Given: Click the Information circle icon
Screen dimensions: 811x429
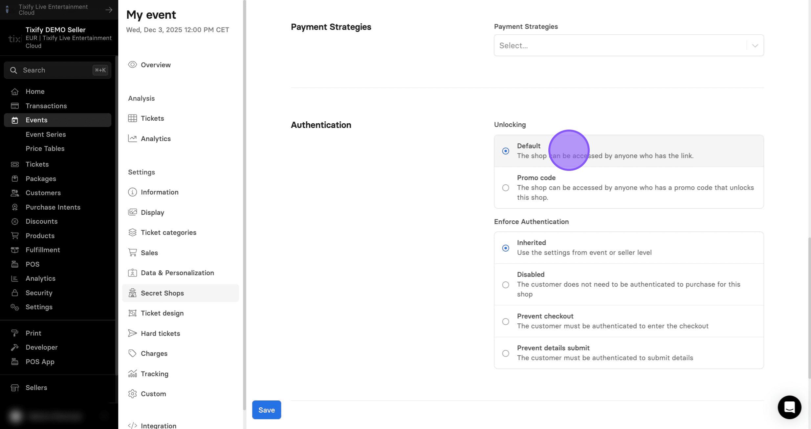Looking at the screenshot, I should [132, 192].
